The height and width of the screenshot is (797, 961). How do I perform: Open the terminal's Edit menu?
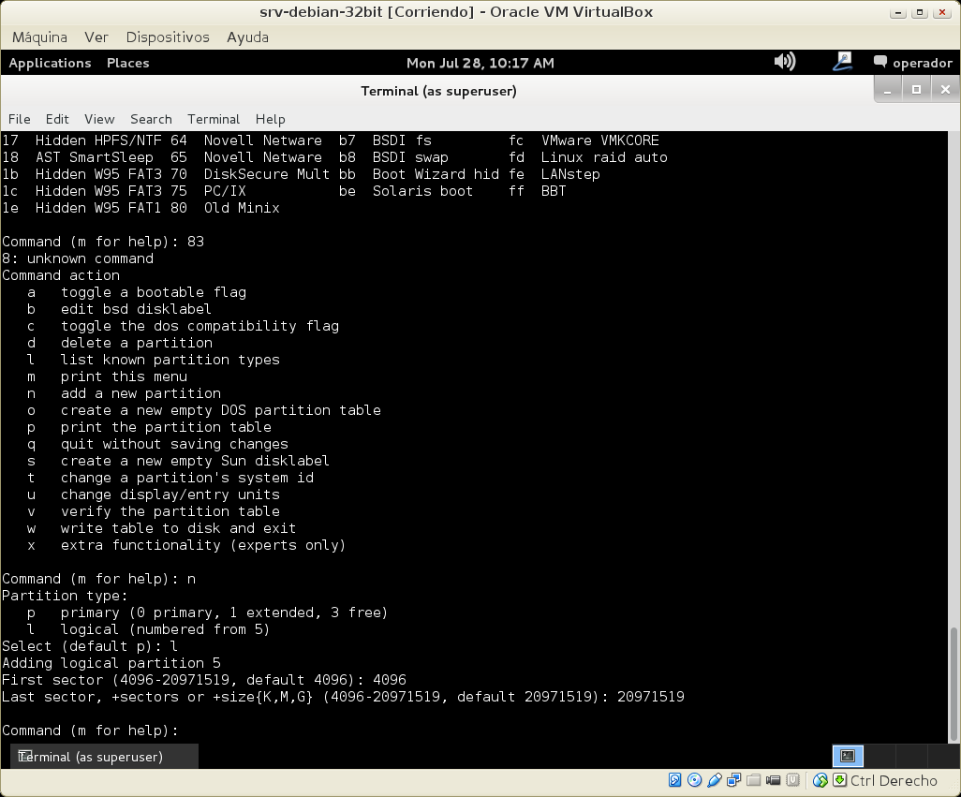(x=57, y=119)
